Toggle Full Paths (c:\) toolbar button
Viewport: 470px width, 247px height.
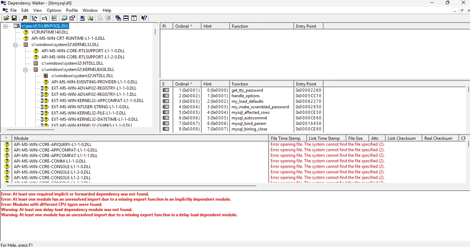point(44,18)
